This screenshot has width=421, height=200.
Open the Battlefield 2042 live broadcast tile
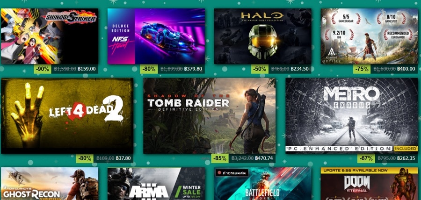[262, 184]
